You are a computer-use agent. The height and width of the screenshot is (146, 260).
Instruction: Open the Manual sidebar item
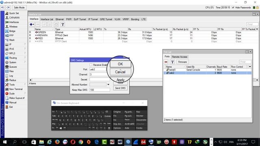(13, 103)
